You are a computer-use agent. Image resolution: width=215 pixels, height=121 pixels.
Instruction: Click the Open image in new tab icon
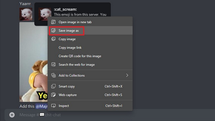click(x=53, y=22)
